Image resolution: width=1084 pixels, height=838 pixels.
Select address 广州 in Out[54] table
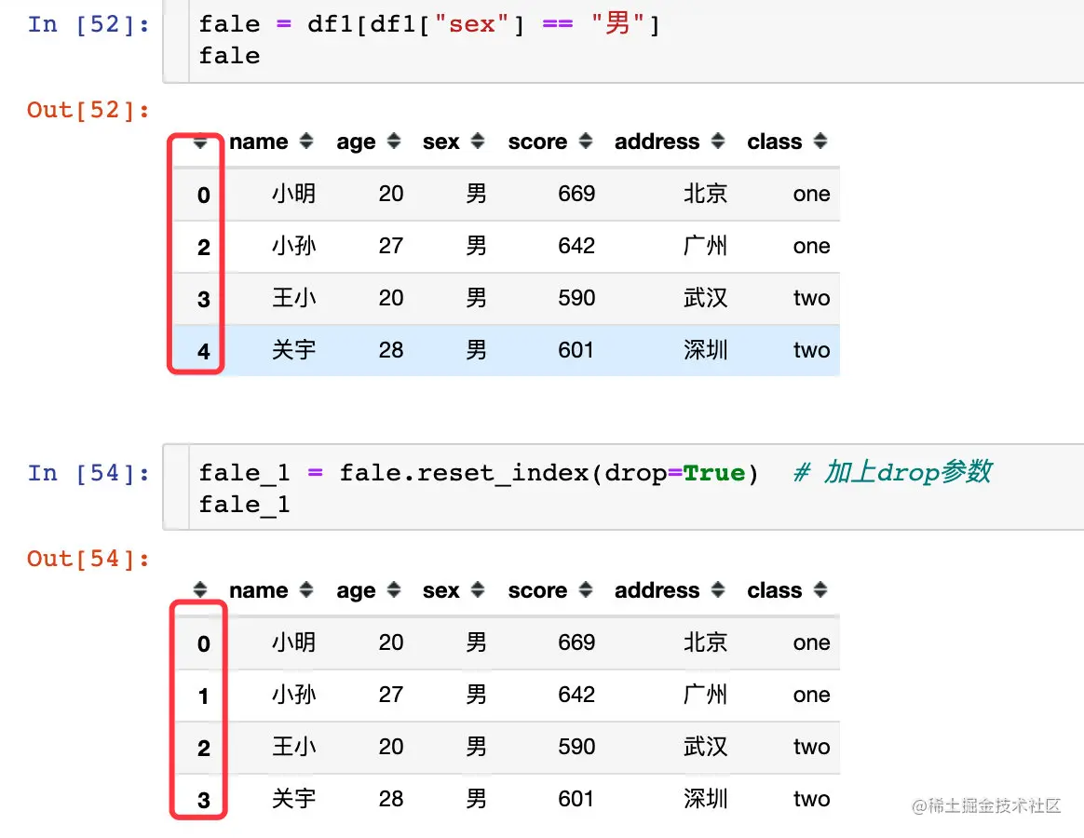(x=705, y=695)
